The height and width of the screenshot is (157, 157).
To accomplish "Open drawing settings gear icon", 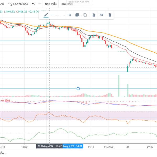I will pyautogui.click(x=70, y=15).
